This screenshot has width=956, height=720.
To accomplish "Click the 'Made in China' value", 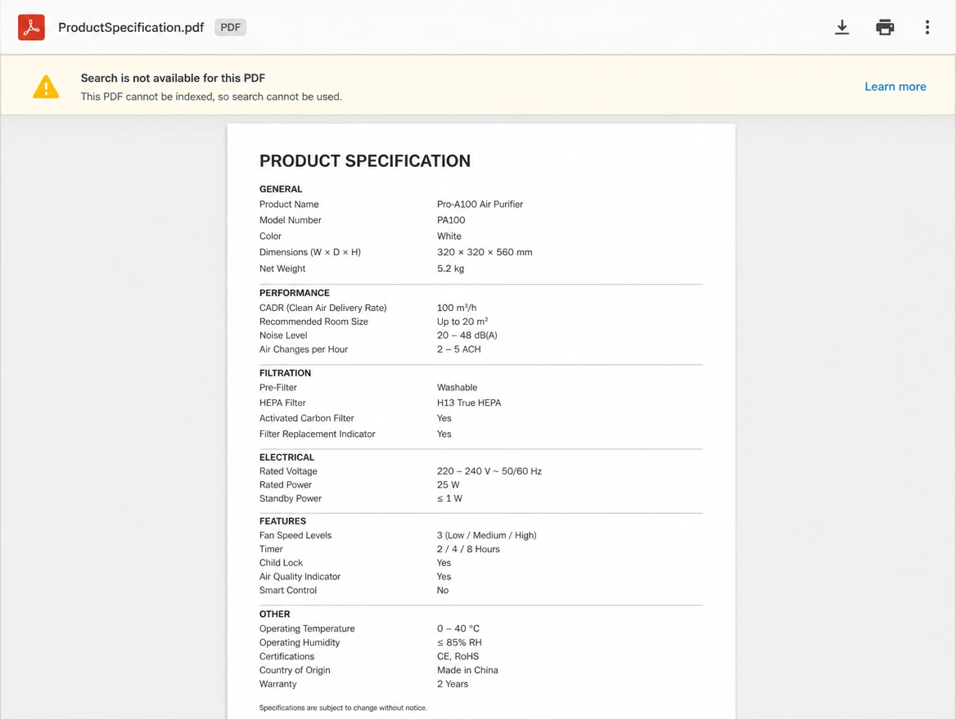I will point(467,670).
